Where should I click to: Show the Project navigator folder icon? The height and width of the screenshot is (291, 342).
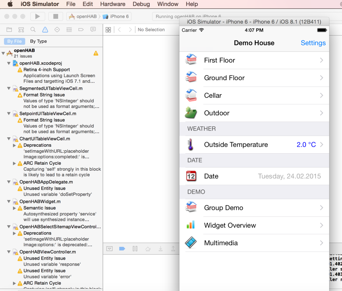9,30
